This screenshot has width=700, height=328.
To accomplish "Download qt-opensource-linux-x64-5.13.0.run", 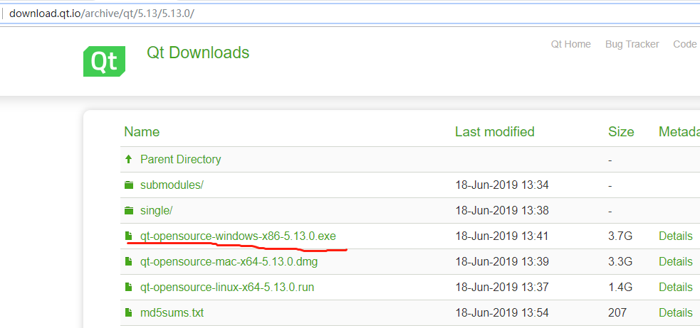I will pos(227,287).
